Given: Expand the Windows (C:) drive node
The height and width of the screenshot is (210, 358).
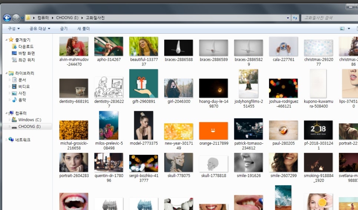Looking at the screenshot, I should point(10,120).
